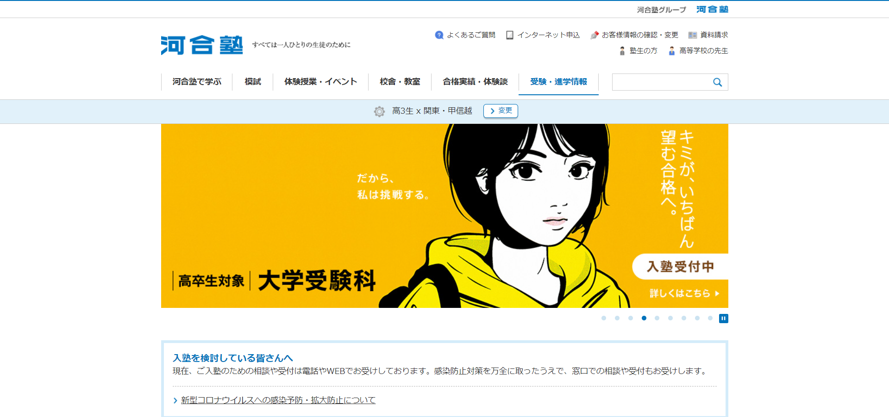This screenshot has height=417, width=889.
Task: Go to ninth carousel slide dot
Action: [x=710, y=318]
